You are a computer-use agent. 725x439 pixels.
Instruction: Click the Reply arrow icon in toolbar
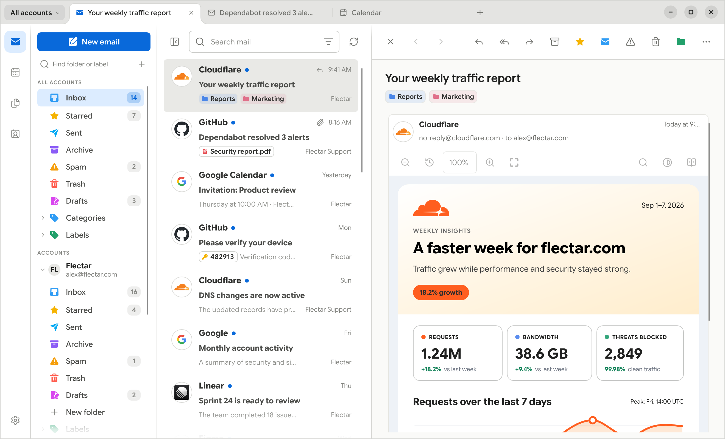point(479,42)
